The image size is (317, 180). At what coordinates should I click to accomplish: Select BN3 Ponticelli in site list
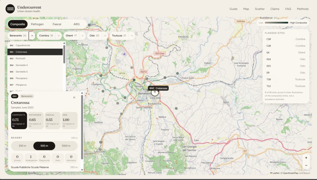point(35,59)
